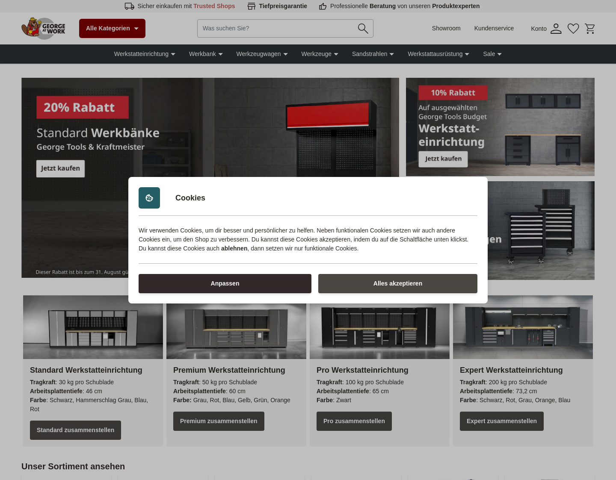
Task: Click the 'Pro Werkstatteinrichtung' heading
Action: [x=362, y=370]
